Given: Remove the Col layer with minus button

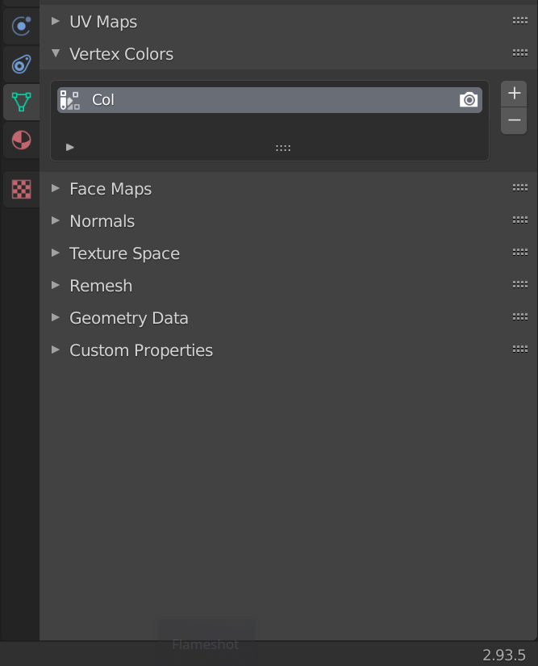Looking at the screenshot, I should pos(513,119).
